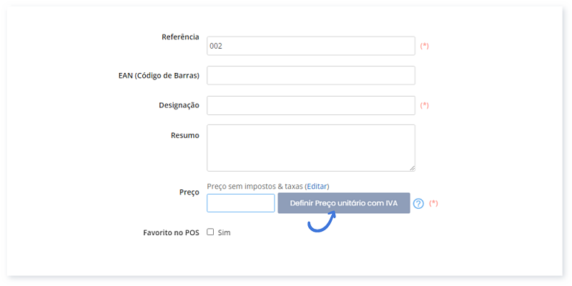Select the empty Designação text field
Viewport: 572px width, 286px height.
click(x=311, y=105)
